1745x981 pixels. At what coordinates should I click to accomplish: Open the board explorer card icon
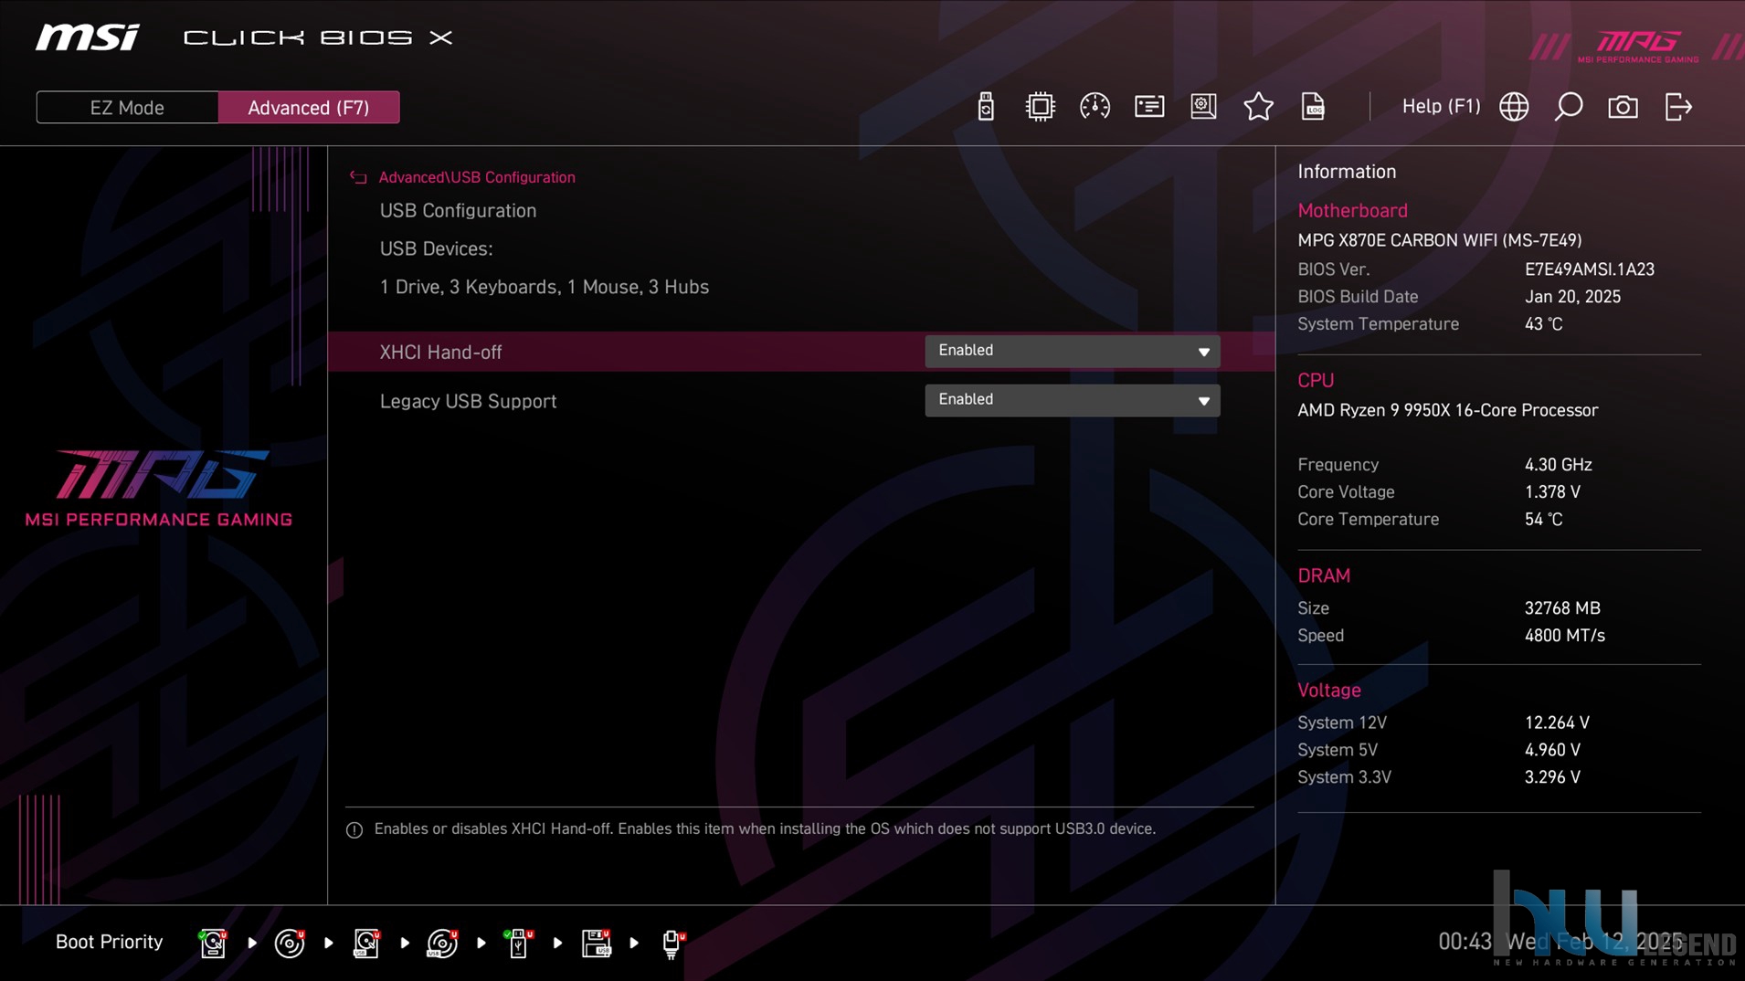pyautogui.click(x=1149, y=107)
